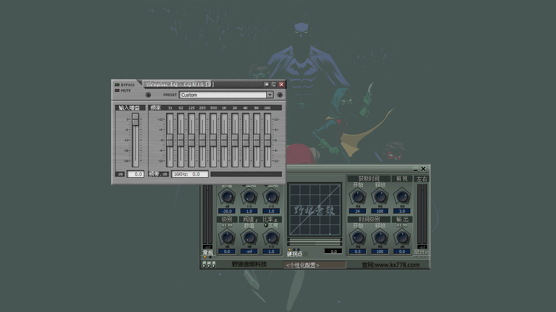This screenshot has width=556, height=312.
Task: Click the 前视 lookahead knob showing 3.0
Action: (x=402, y=197)
